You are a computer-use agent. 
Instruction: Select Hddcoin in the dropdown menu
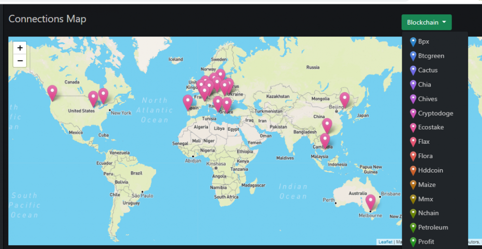pyautogui.click(x=435, y=170)
